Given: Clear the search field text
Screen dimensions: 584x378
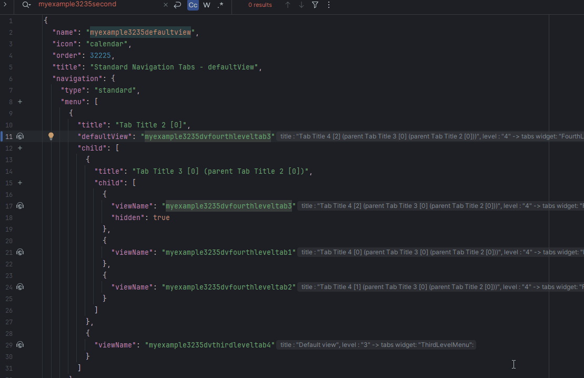Looking at the screenshot, I should (x=166, y=5).
